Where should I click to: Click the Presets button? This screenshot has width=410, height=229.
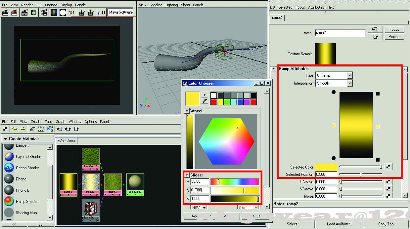coord(394,37)
